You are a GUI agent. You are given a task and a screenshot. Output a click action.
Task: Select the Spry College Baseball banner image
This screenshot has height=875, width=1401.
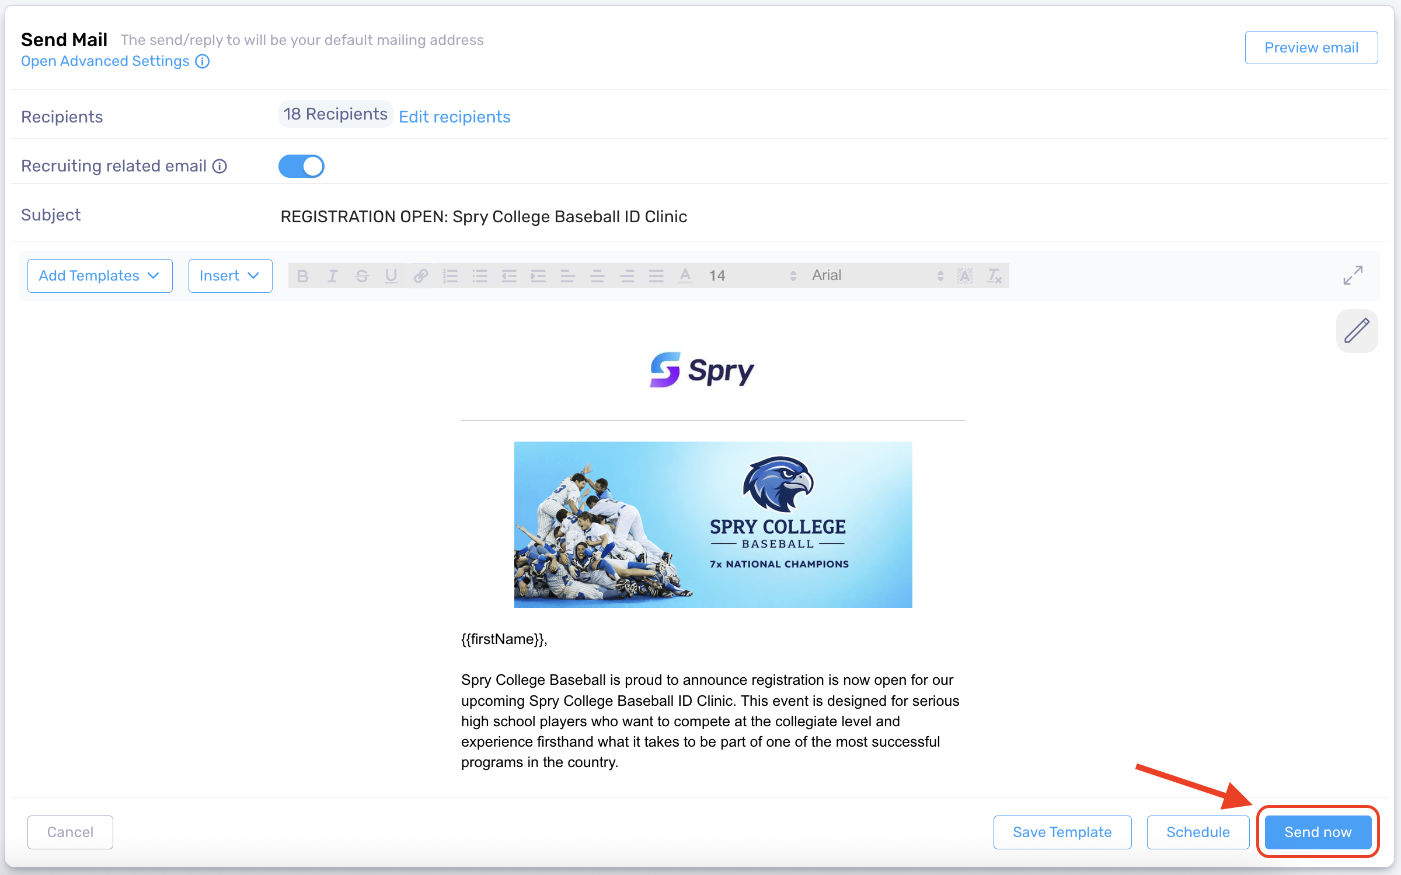(x=713, y=524)
